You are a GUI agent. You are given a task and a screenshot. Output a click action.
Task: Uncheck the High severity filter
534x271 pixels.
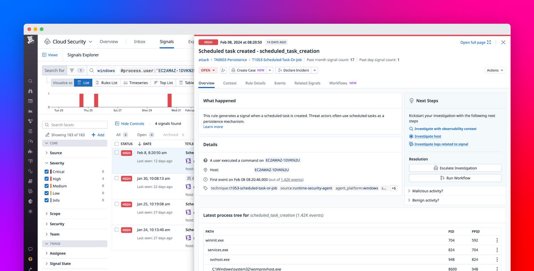click(47, 178)
